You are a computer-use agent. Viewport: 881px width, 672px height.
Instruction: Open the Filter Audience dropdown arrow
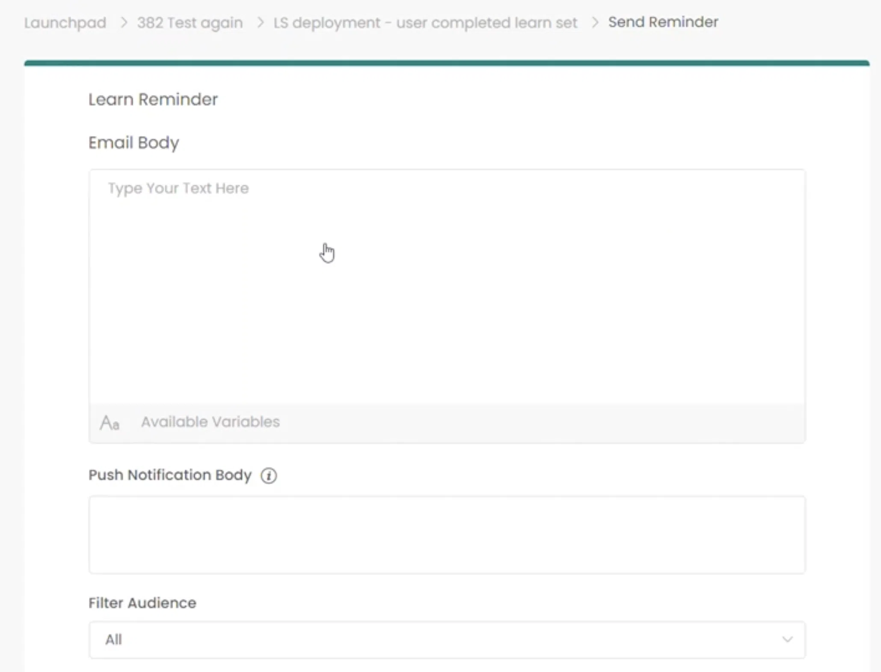pos(787,639)
